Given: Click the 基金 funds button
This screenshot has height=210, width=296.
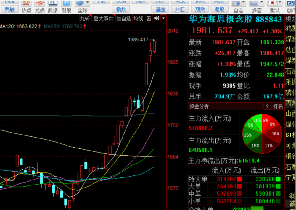Looking at the screenshot, I should 161,9.
